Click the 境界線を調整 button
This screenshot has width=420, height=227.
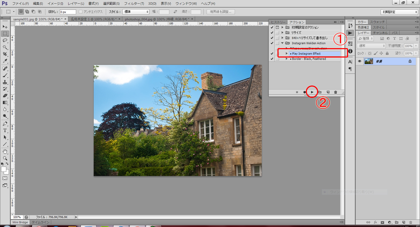click(220, 12)
